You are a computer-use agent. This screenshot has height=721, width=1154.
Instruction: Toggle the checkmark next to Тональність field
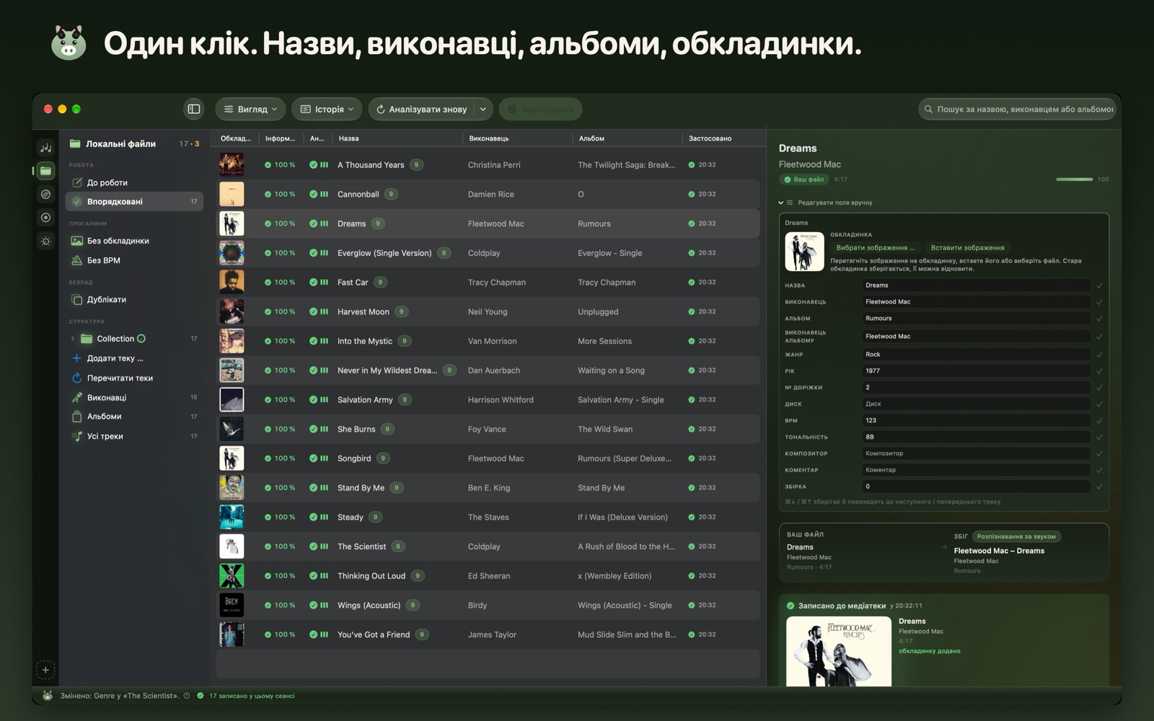pos(1099,437)
